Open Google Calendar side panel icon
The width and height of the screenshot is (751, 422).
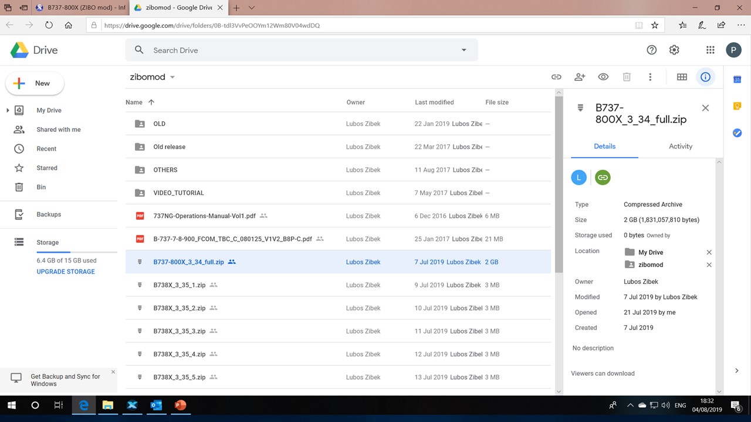coord(738,79)
